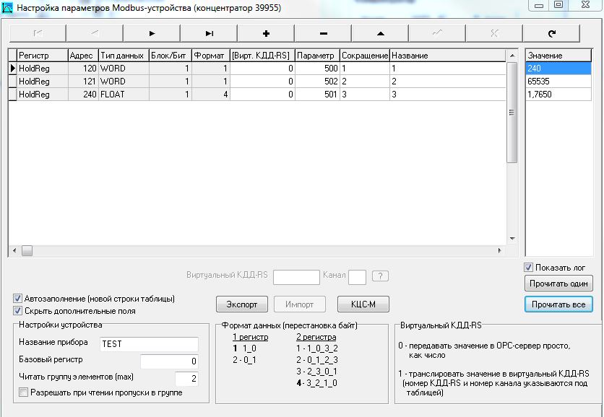Viewport: 604px width, 417px height.
Task: Uncheck 'Скрыть дополнительные поля'
Action: coord(18,311)
